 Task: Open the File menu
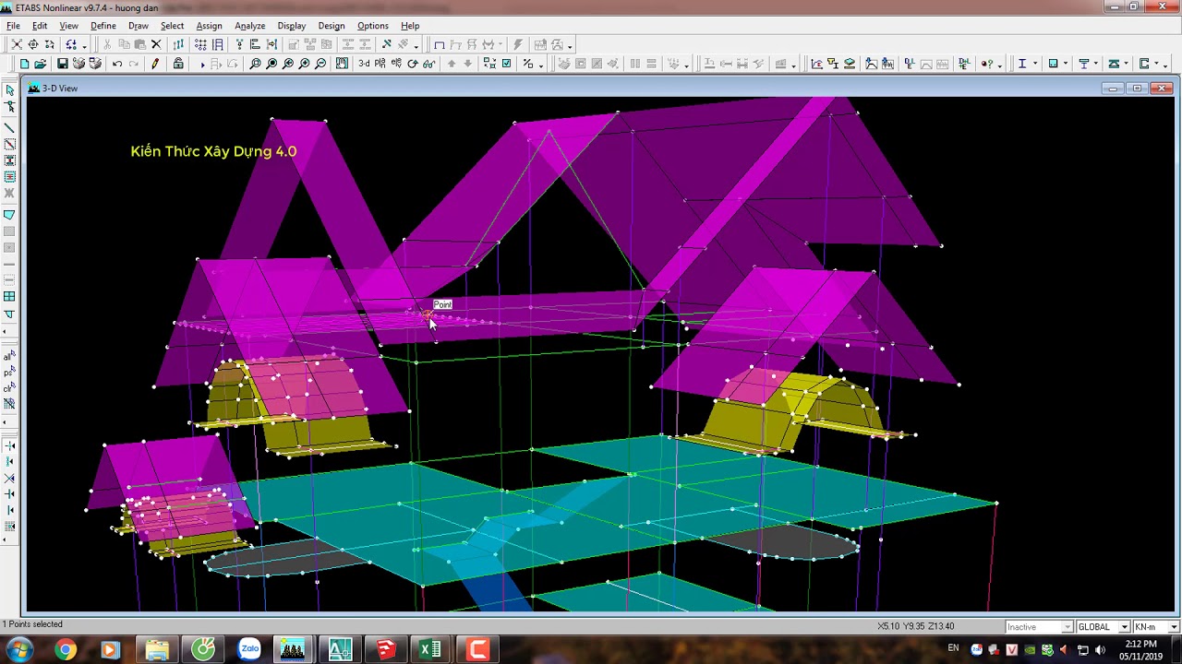(x=14, y=26)
